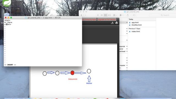
Task: Select index.html in Finder
Action: tap(136, 32)
